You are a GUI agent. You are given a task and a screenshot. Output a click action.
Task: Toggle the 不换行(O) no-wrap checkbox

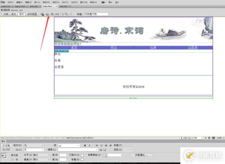pyautogui.click(x=82, y=155)
